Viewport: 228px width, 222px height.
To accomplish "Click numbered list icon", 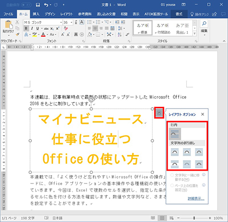I will point(98,22).
